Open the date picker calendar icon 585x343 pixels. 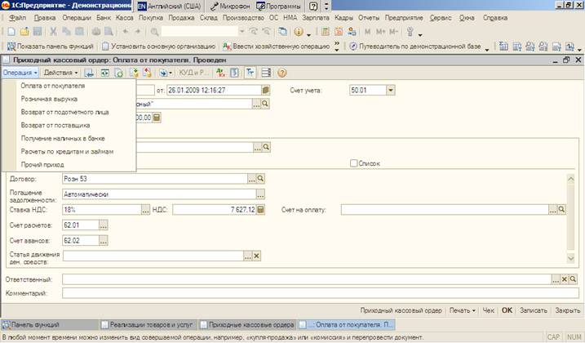click(266, 90)
